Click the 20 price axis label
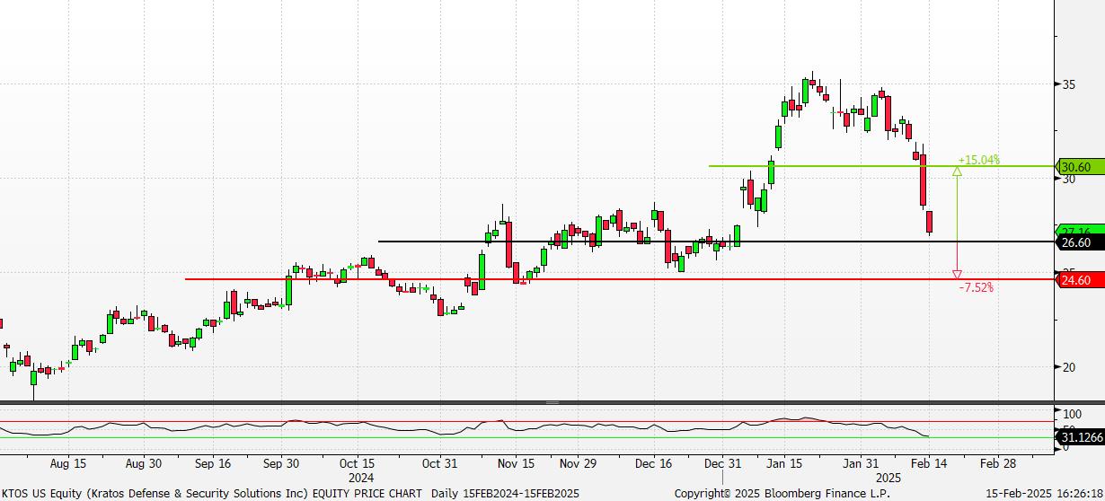 coord(1069,367)
